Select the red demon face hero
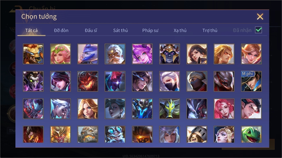Viewport: 282px width, 158px height. [x=88, y=81]
